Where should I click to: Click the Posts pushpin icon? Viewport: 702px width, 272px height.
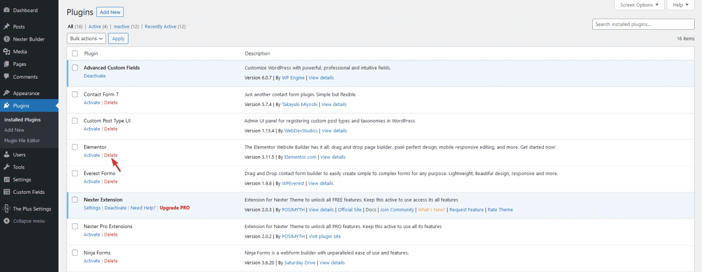(x=6, y=27)
